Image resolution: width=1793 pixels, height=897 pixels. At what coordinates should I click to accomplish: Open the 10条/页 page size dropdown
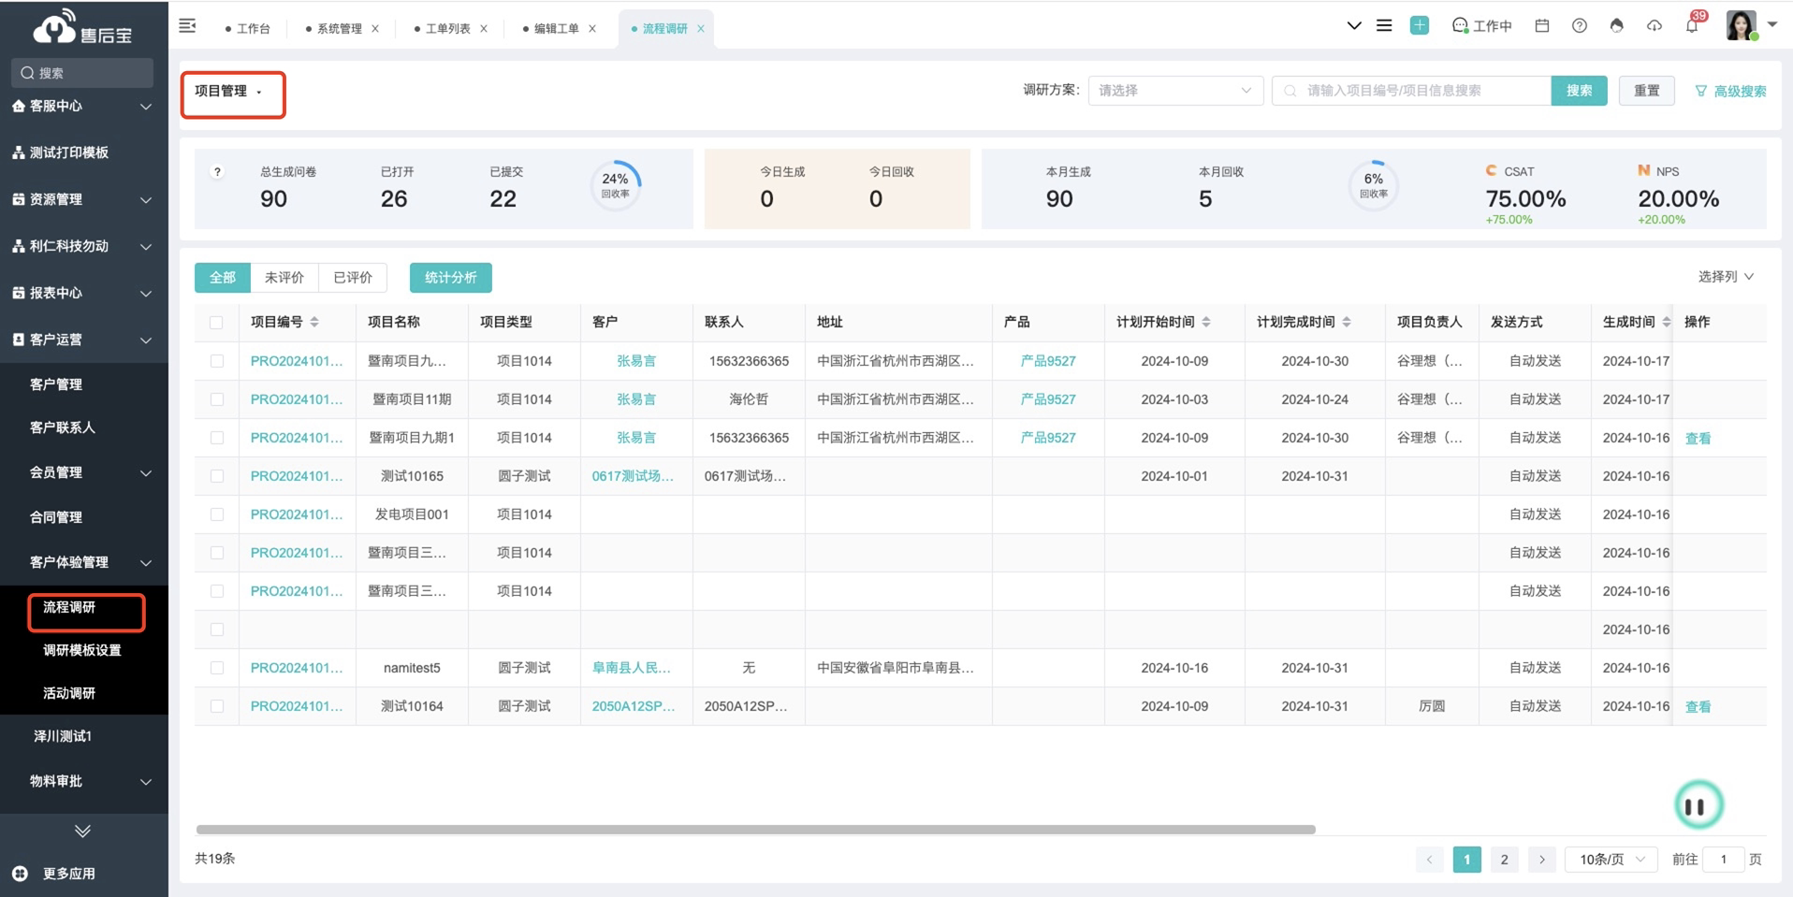click(x=1611, y=860)
